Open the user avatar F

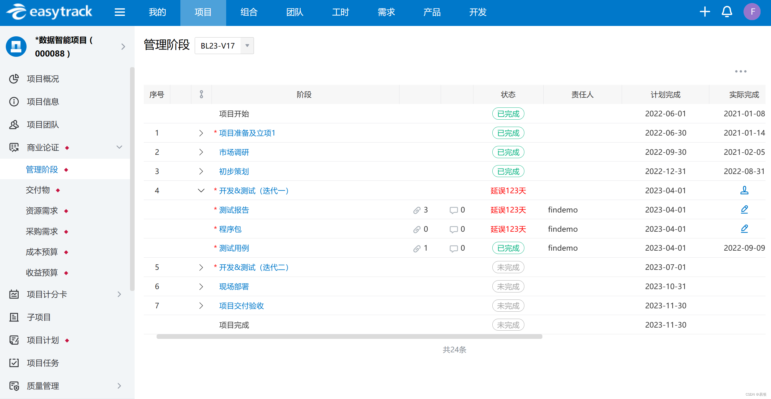click(752, 12)
